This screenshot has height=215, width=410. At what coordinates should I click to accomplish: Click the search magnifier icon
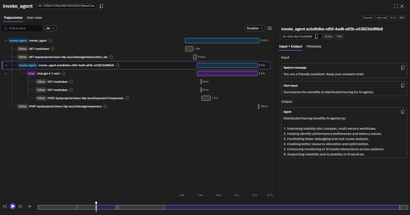click(6, 28)
